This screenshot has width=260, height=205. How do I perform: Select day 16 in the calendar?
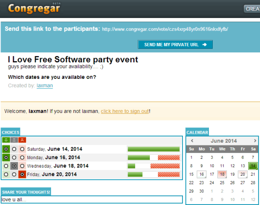201,174
